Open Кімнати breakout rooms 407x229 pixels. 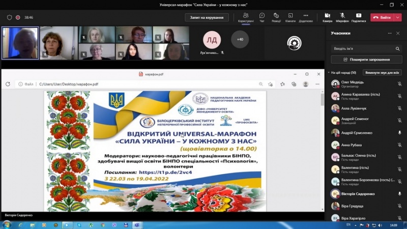point(290,17)
